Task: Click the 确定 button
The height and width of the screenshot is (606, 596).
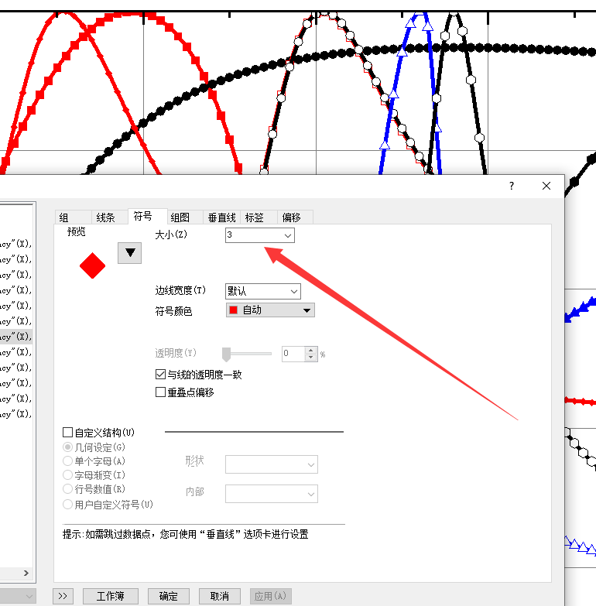Action: coord(169,596)
